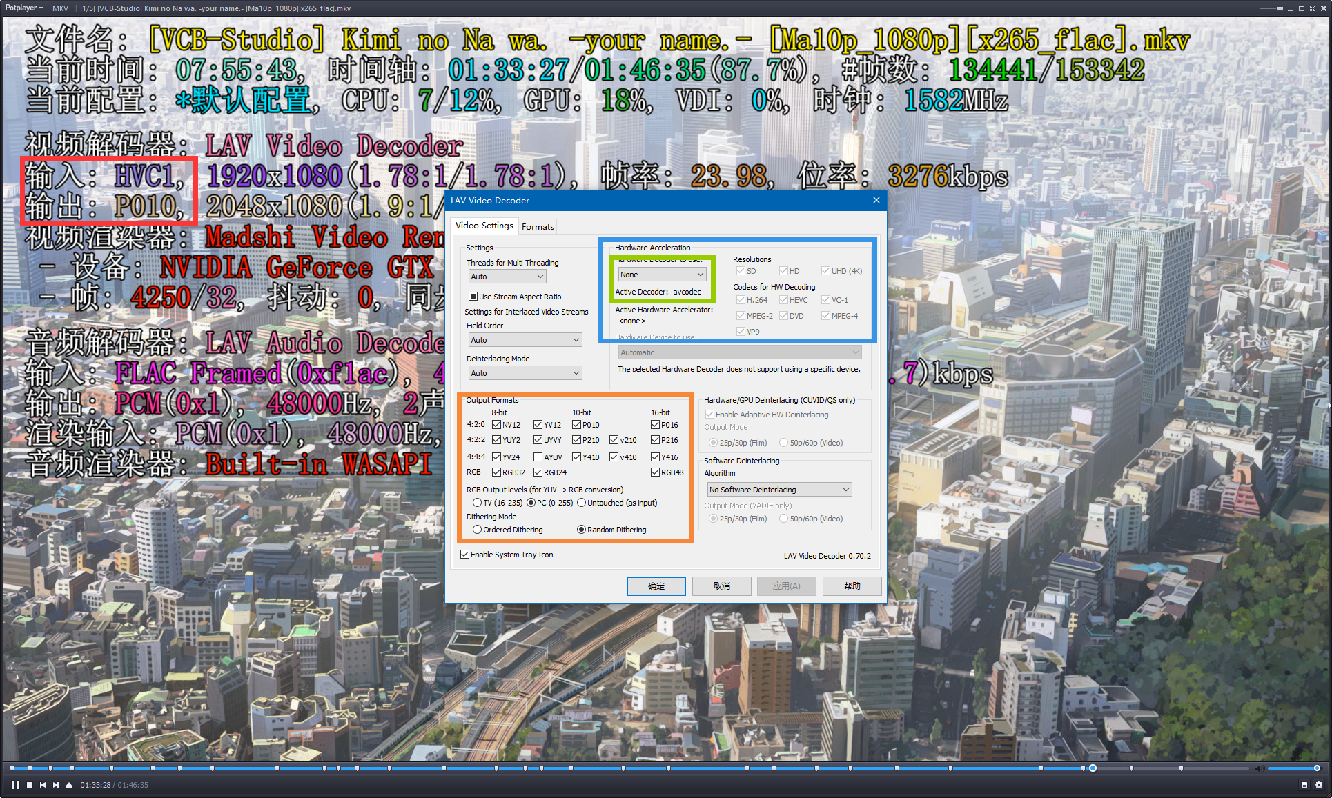Pause playback with the pause button
The image size is (1332, 798).
(15, 785)
